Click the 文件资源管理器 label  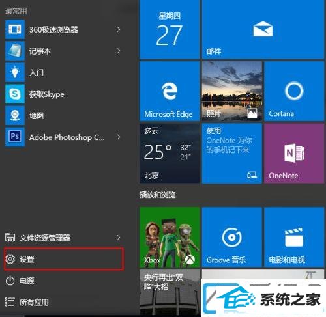click(x=45, y=238)
